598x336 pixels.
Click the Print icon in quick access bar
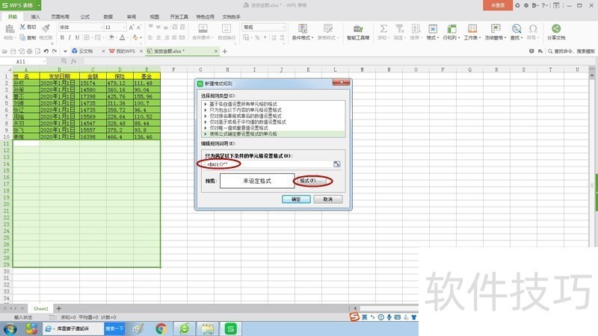coord(29,51)
